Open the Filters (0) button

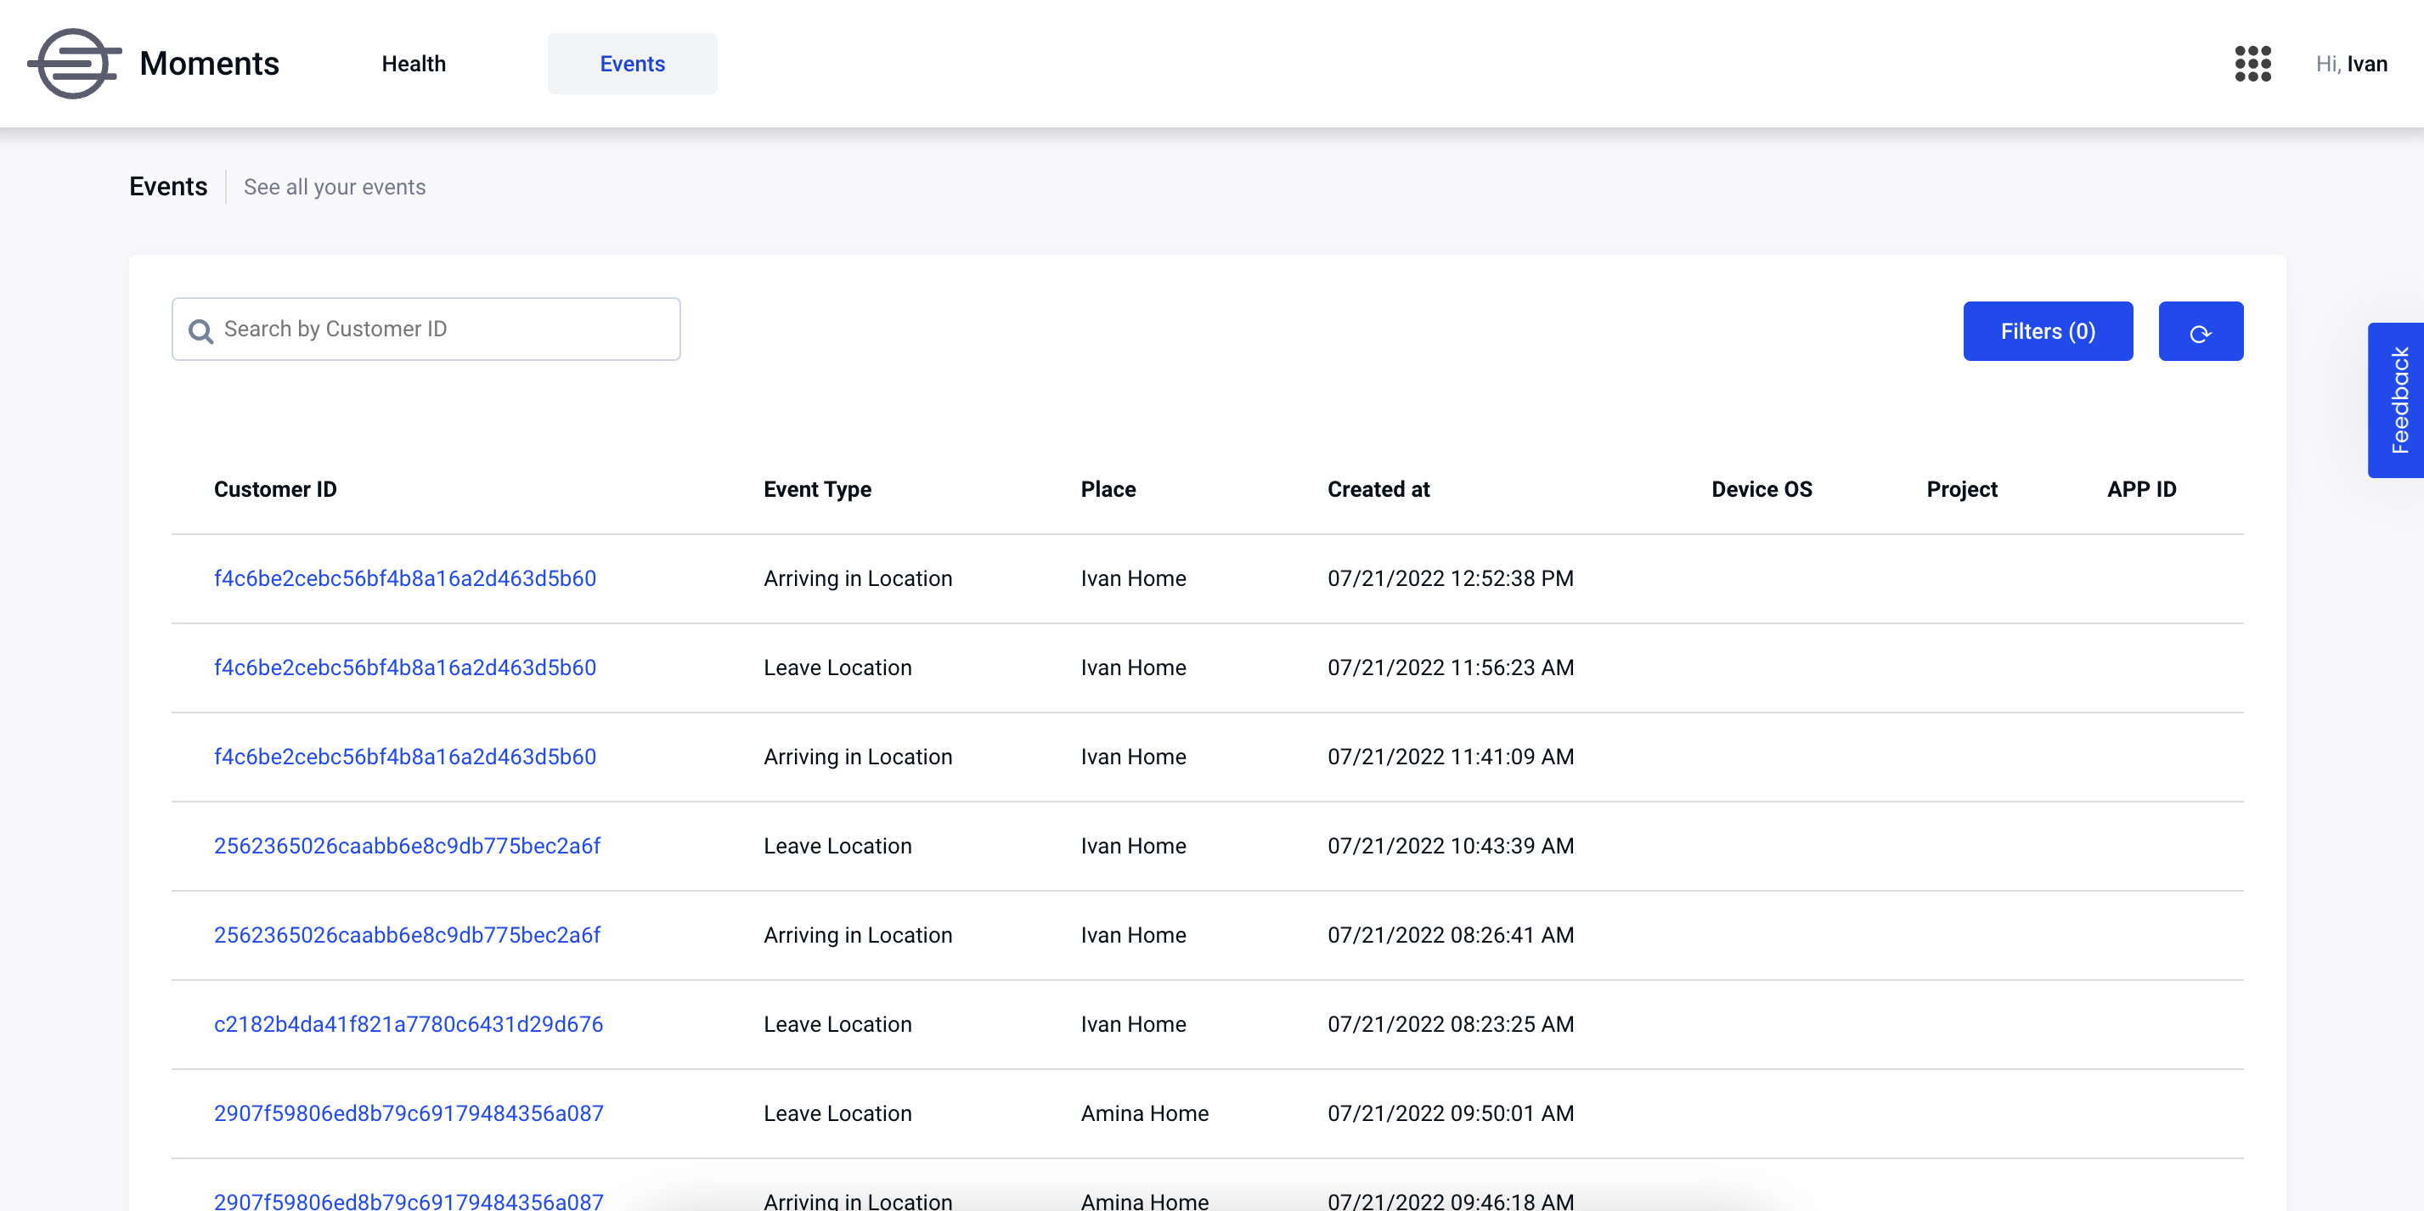2048,331
